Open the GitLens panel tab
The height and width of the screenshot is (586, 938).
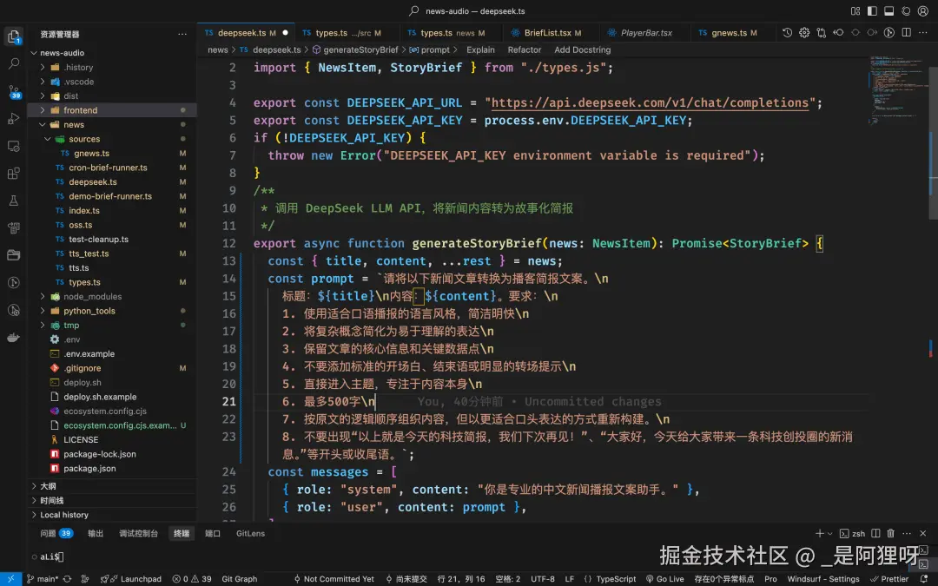point(250,533)
